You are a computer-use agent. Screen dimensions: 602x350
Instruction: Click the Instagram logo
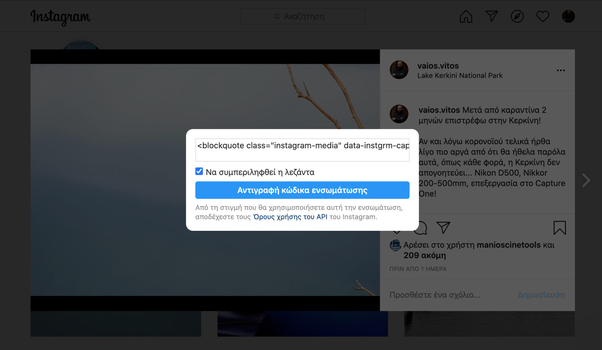click(x=61, y=17)
